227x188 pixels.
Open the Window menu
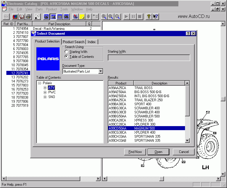click(77, 9)
